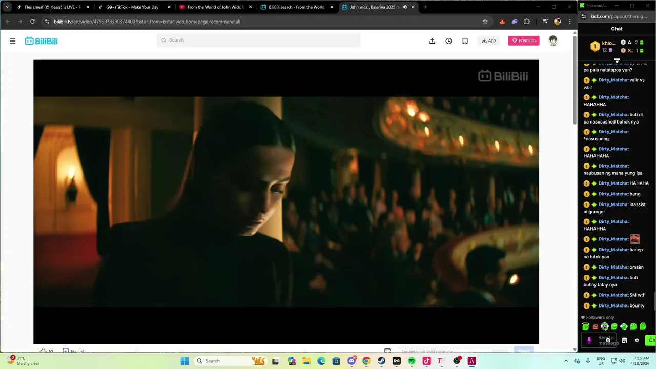Click the BiliBili search field
This screenshot has height=369, width=656.
pos(258,40)
